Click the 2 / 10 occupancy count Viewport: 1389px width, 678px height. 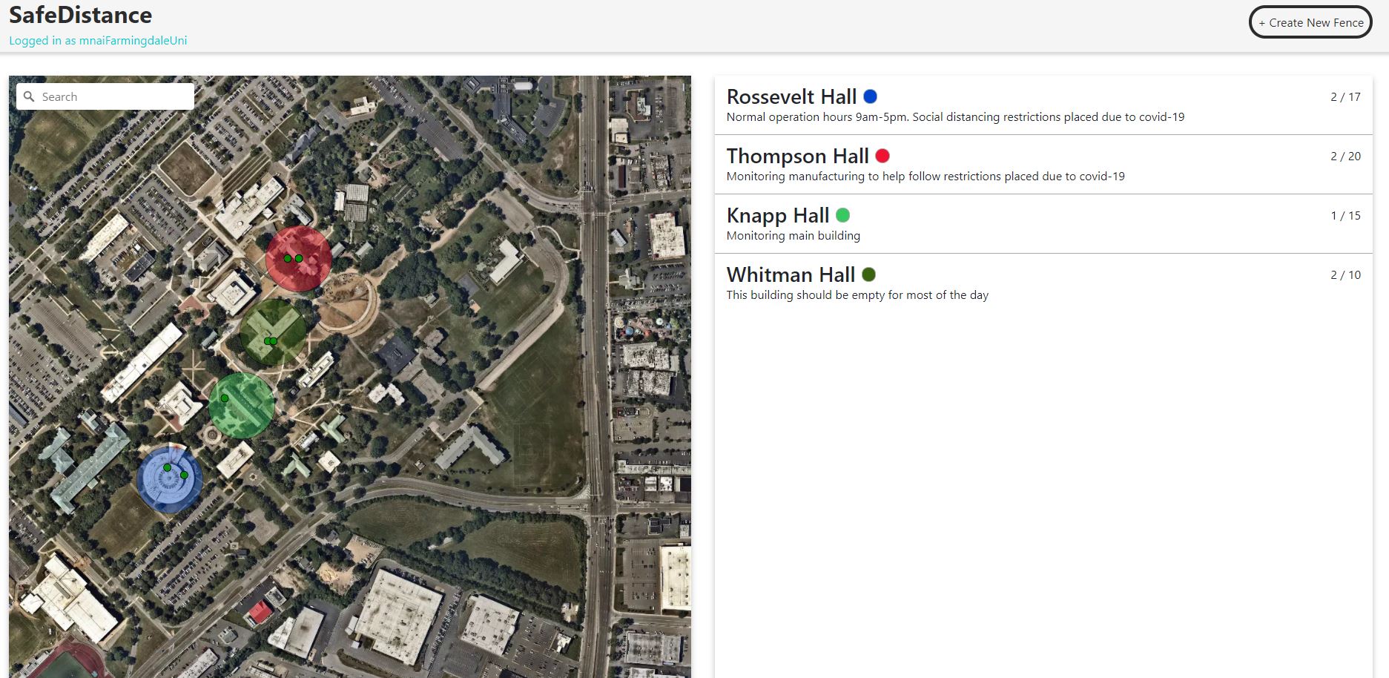tap(1345, 274)
